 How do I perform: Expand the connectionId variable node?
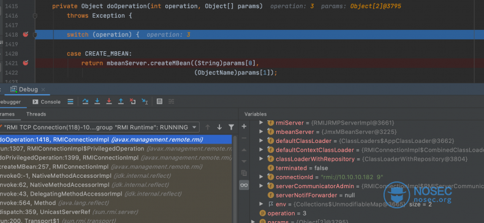[x=261, y=177]
